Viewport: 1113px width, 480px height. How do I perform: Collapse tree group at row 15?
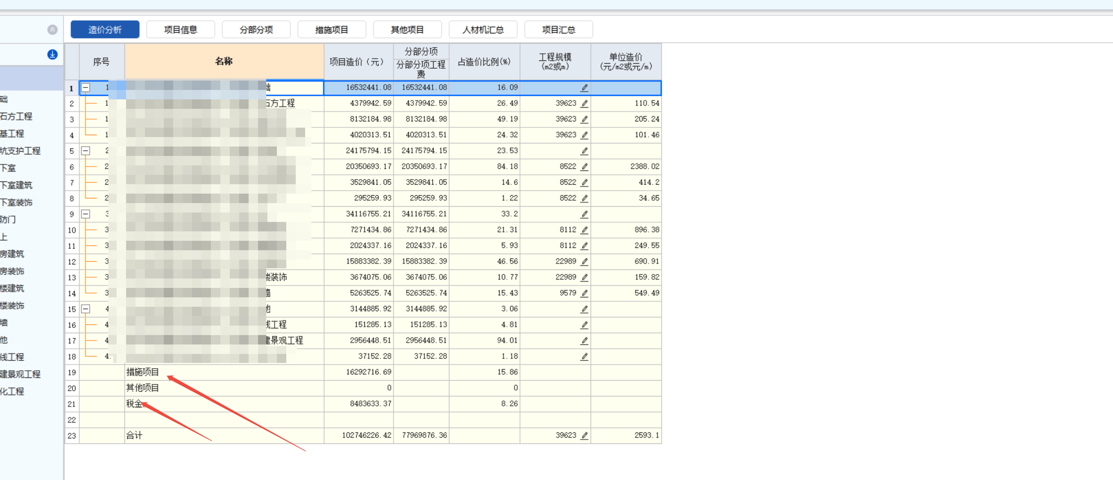(x=86, y=309)
